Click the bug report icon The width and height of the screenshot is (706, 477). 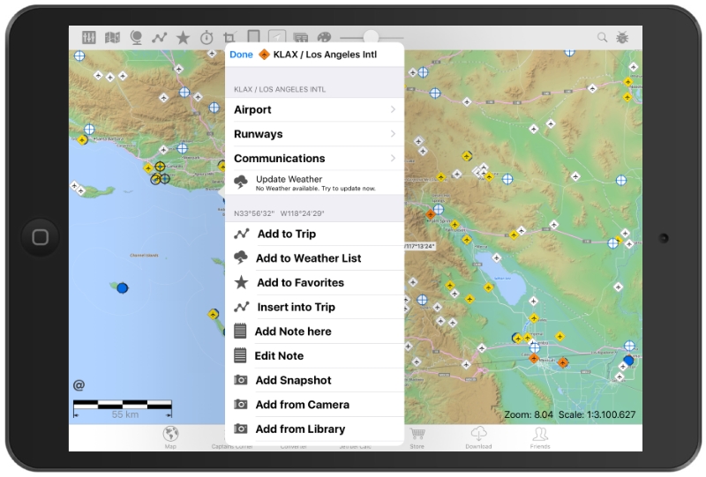(x=623, y=37)
